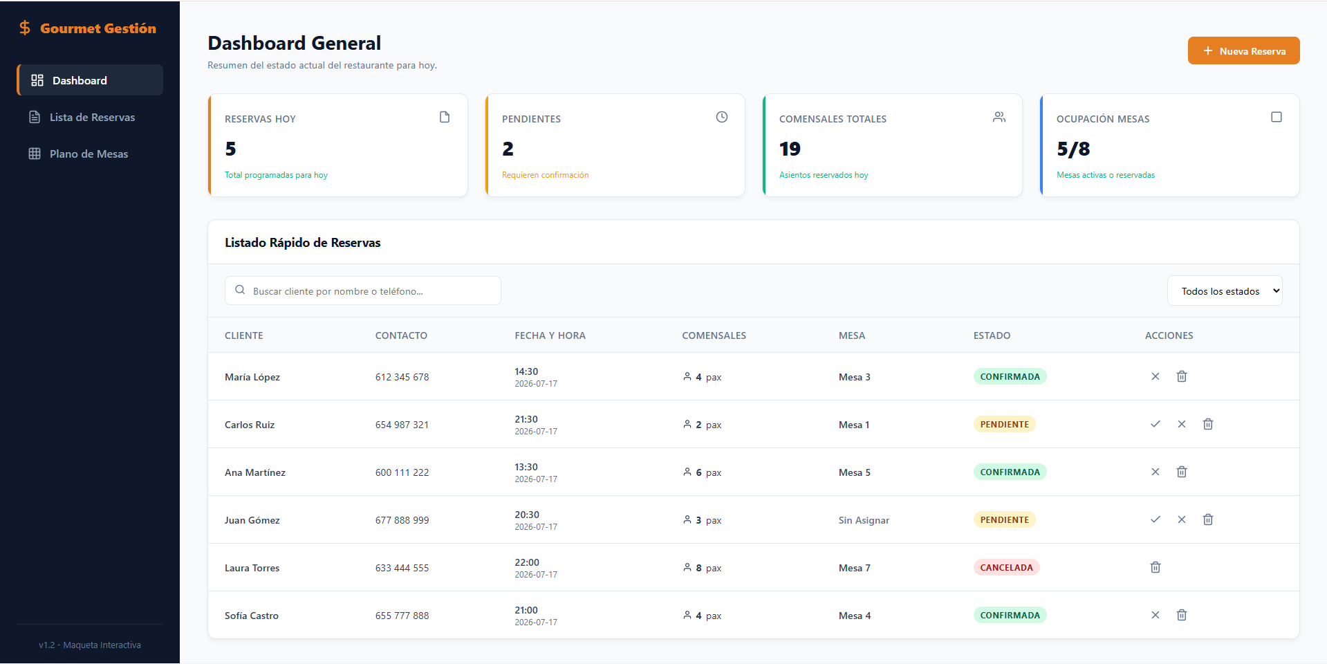Cancel Juan Gómez reservation with X icon

point(1182,519)
